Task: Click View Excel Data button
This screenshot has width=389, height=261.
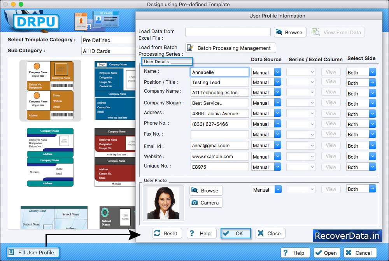Action: (x=337, y=32)
